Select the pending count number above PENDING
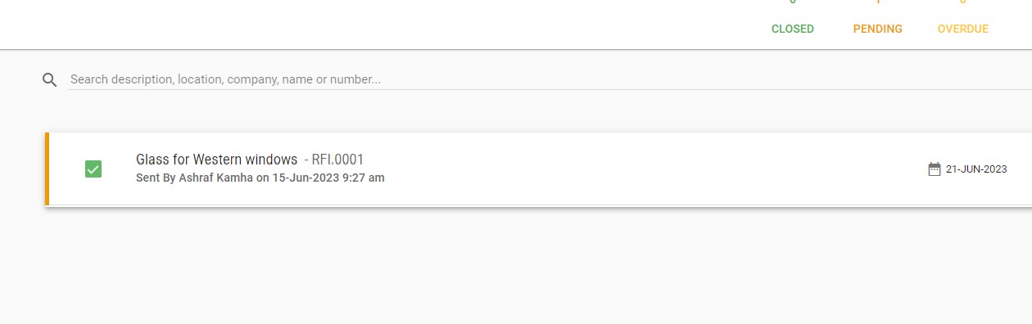 click(x=878, y=2)
